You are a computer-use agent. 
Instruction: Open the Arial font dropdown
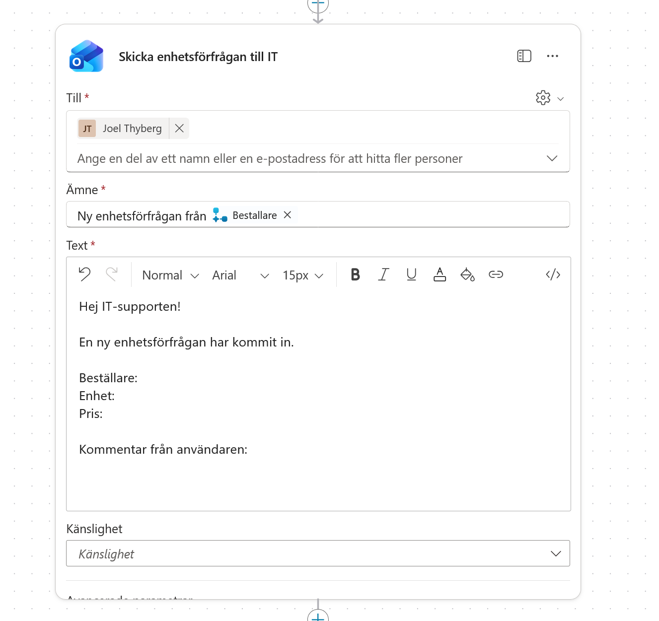point(240,275)
